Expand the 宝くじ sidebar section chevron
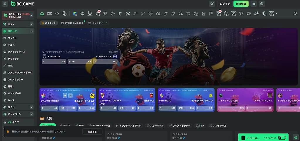Image resolution: width=300 pixels, height=141 pixels. point(32,107)
